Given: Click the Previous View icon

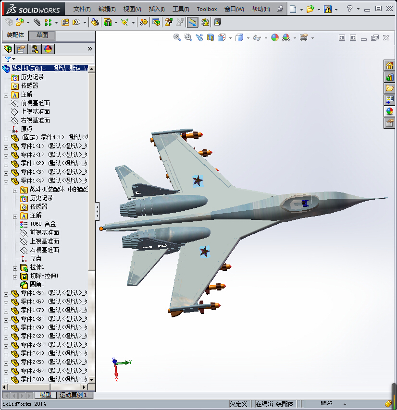Looking at the screenshot, I should click(x=199, y=37).
